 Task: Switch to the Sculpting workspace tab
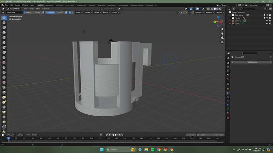coord(59,6)
